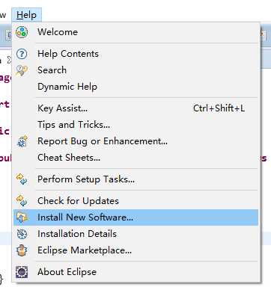
Task: Click the About Eclipse logo icon
Action: click(22, 272)
